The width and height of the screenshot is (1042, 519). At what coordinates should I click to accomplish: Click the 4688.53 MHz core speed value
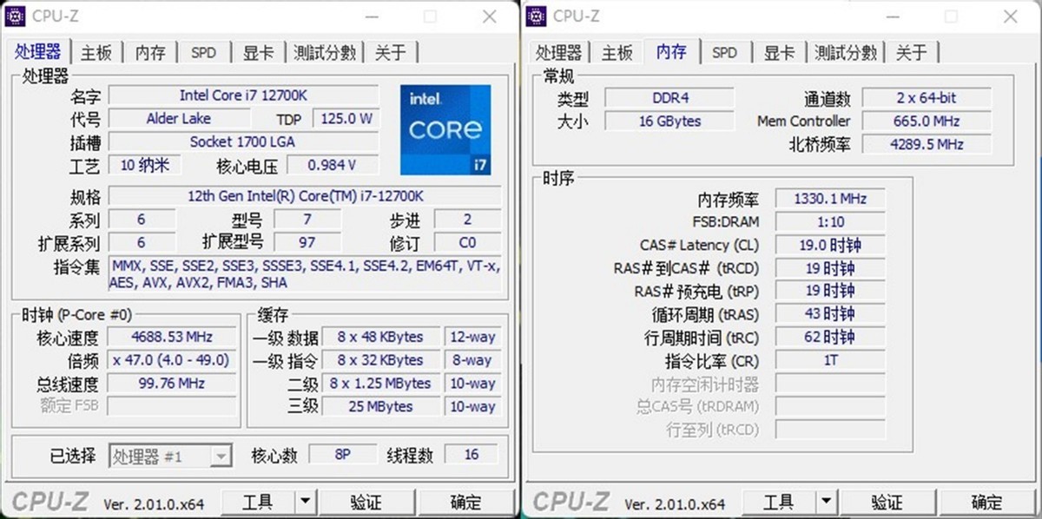pyautogui.click(x=172, y=337)
